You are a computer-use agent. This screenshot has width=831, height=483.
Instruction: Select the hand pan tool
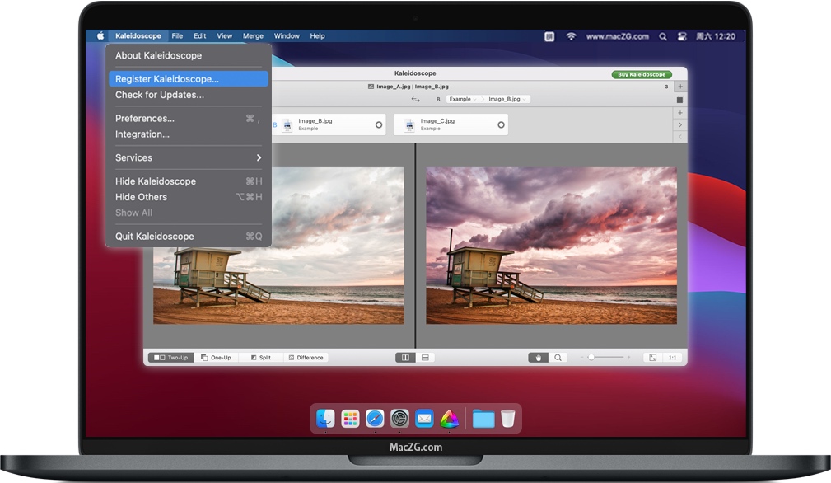538,358
